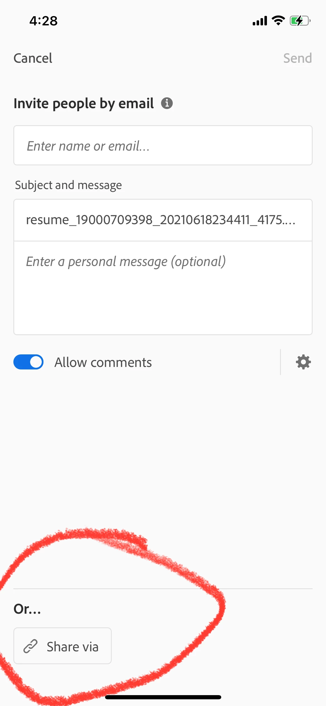Tap the Or... section heading

tap(27, 609)
